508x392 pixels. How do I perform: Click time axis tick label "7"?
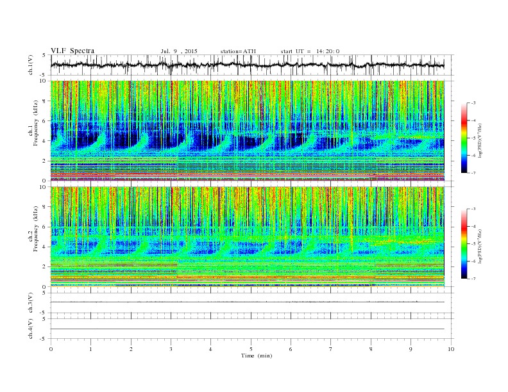pyautogui.click(x=331, y=349)
